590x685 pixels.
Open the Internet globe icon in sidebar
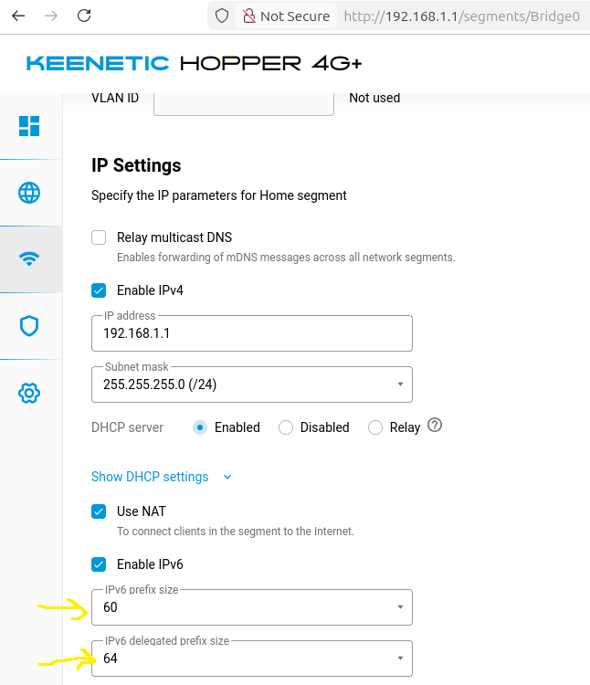[29, 193]
